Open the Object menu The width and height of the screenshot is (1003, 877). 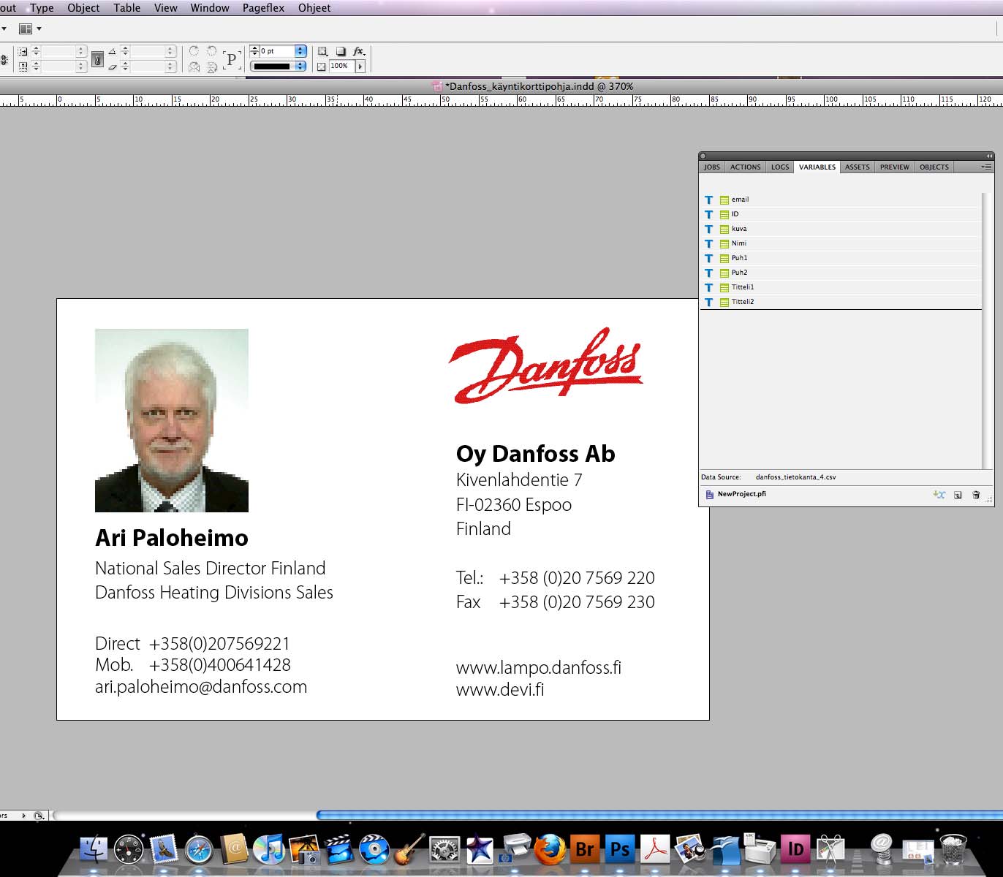(x=83, y=7)
